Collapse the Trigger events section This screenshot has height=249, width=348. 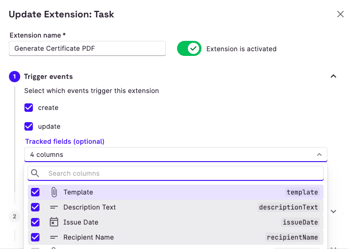[333, 77]
